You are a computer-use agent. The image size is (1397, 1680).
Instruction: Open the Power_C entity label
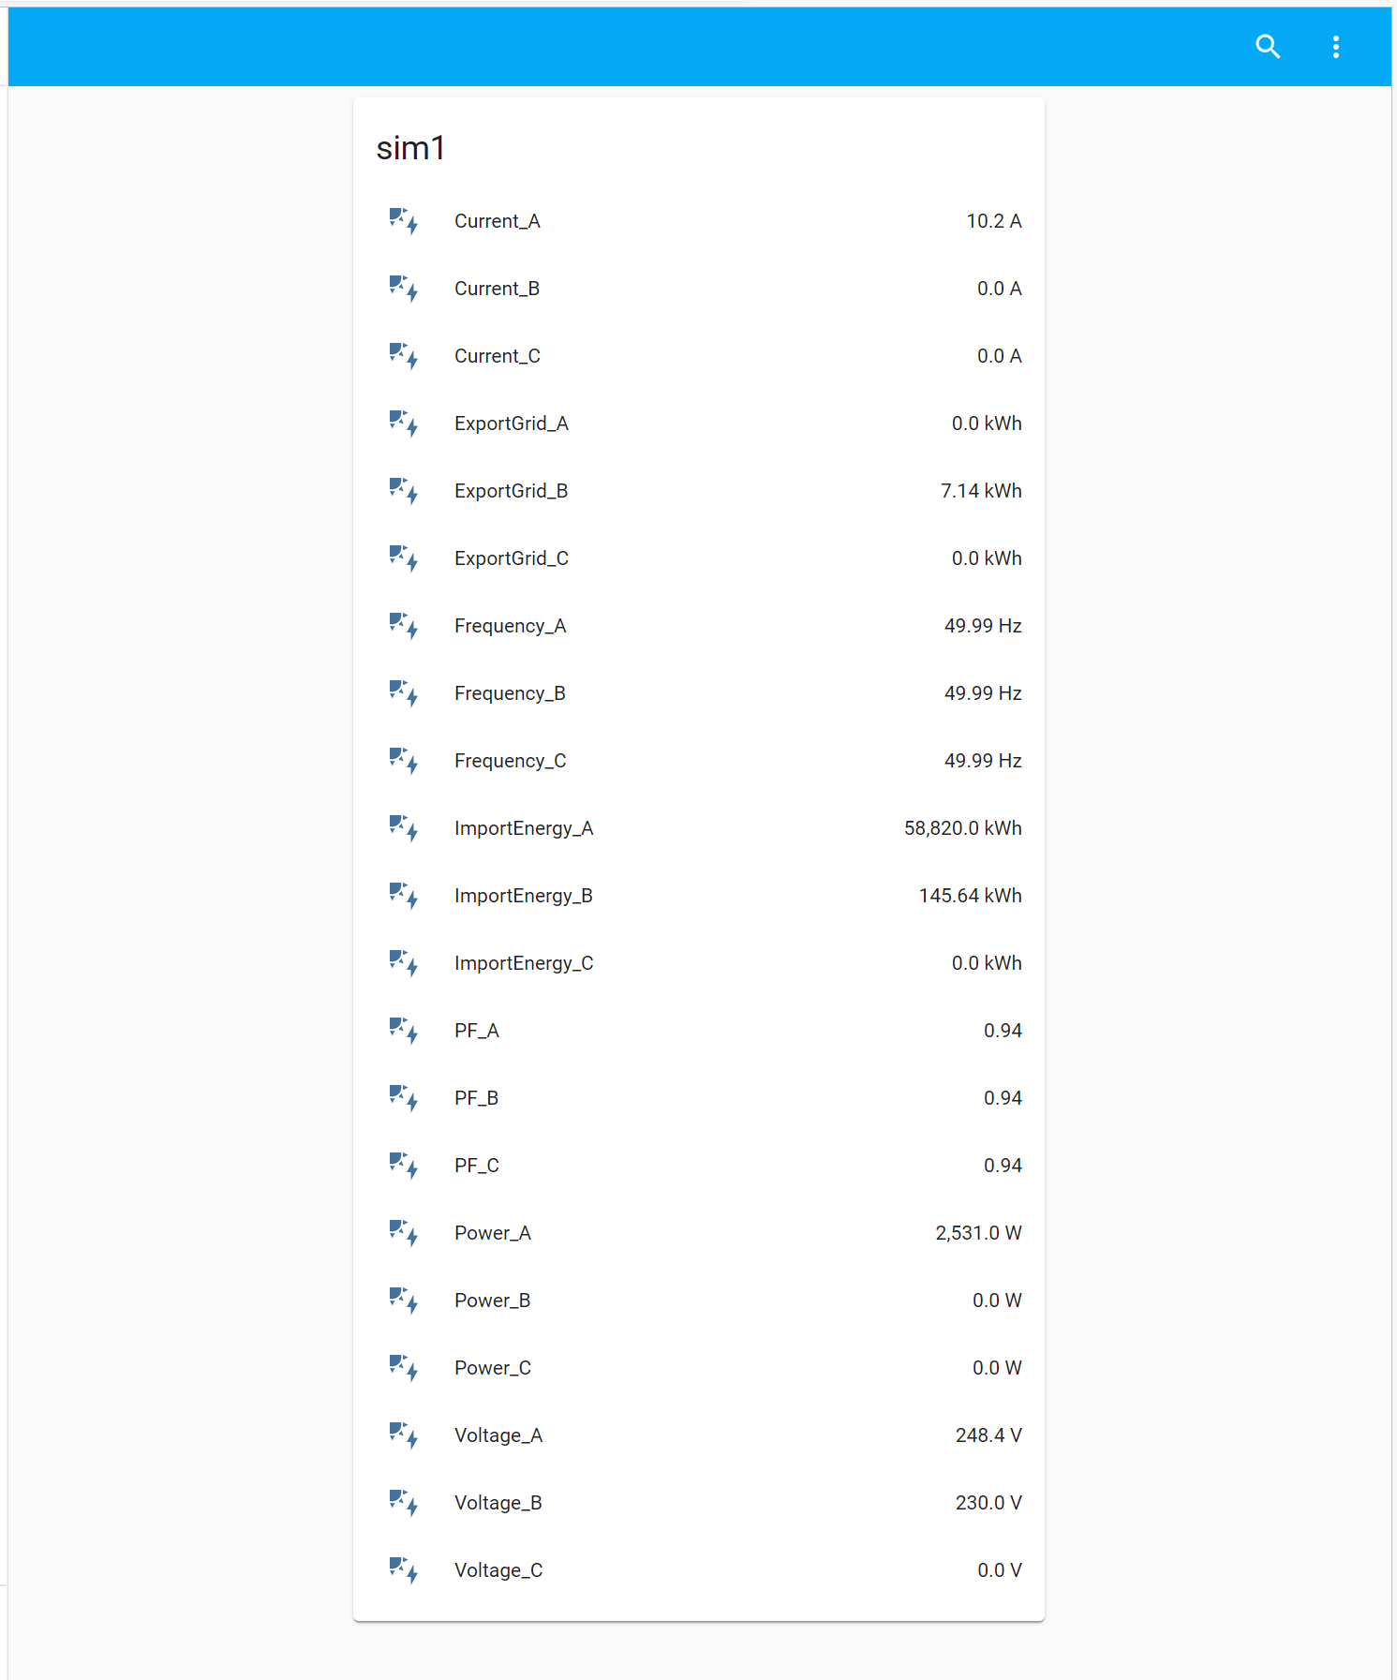(492, 1368)
